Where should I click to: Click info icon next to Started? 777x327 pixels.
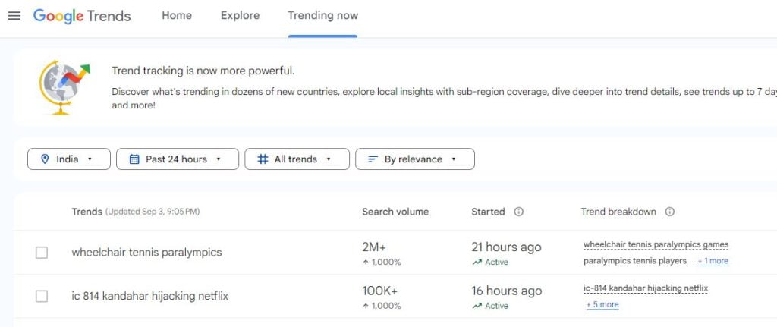[519, 212]
